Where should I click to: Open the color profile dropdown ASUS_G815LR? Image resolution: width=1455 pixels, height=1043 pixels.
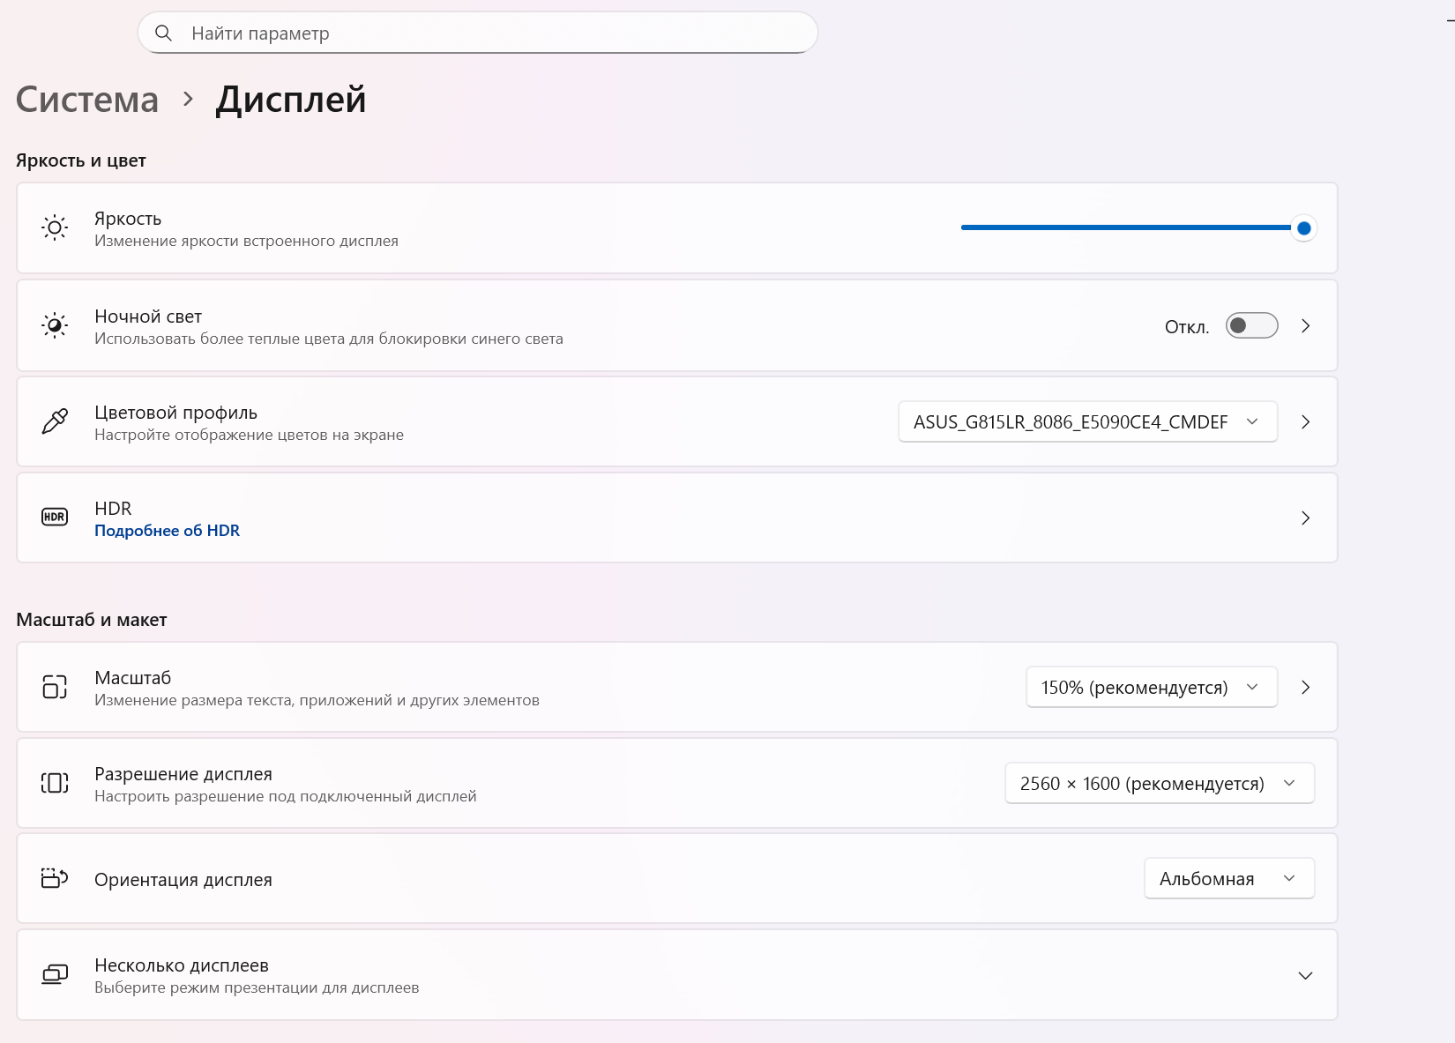(1087, 421)
